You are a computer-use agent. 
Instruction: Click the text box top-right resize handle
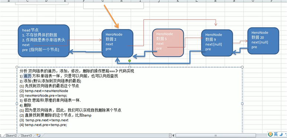tap(242, 67)
